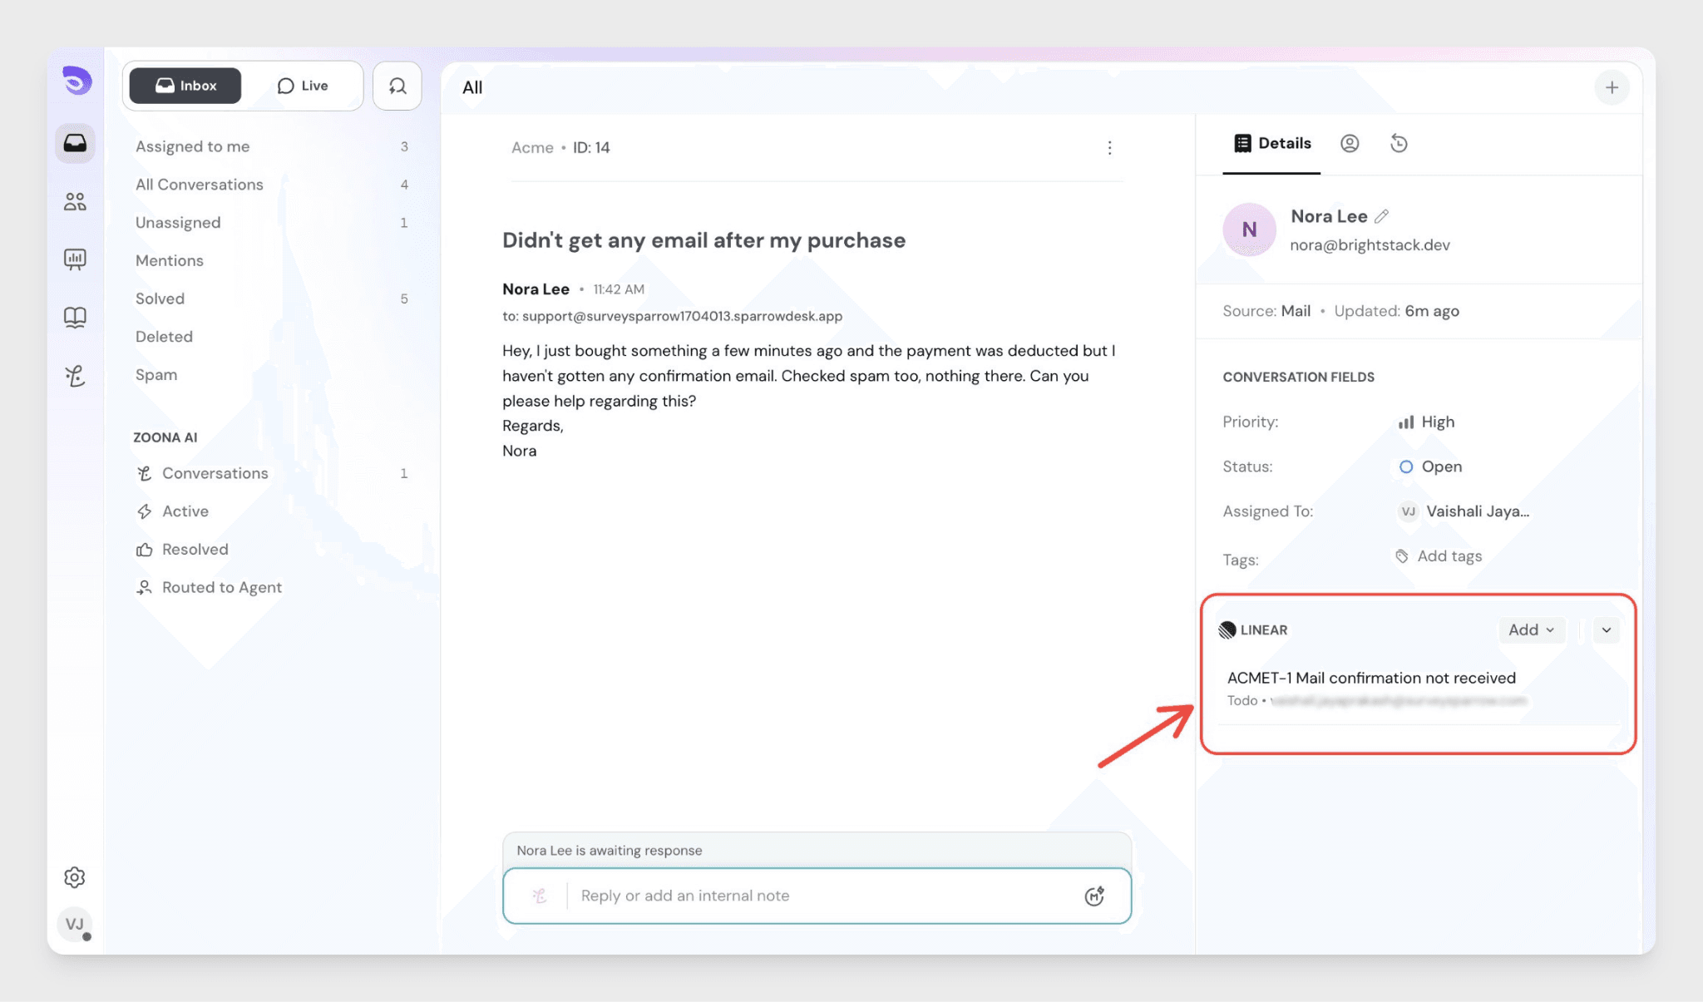Change the Open status field
This screenshot has height=1002, width=1703.
(x=1431, y=466)
